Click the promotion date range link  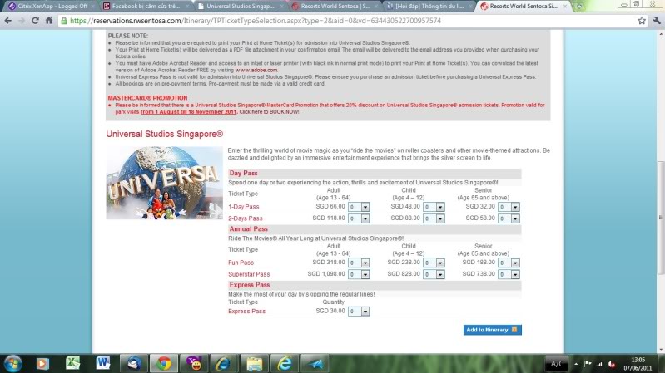pyautogui.click(x=188, y=112)
